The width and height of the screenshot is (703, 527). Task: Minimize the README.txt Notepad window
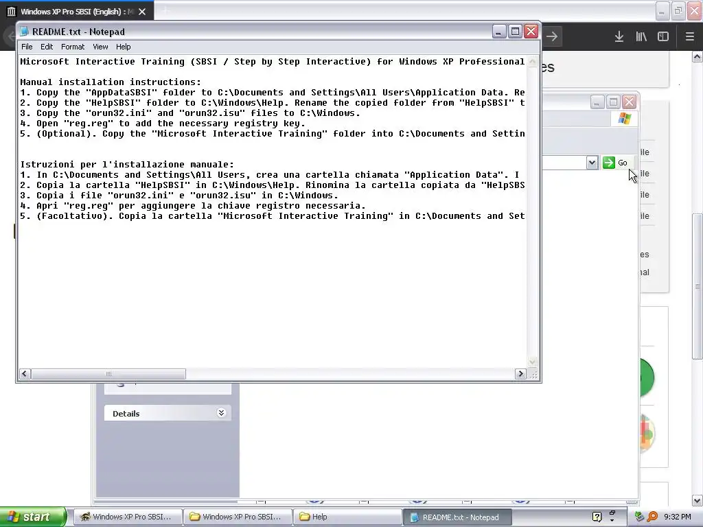(499, 32)
